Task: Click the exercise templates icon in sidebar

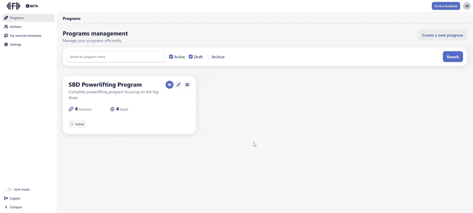Action: click(x=6, y=36)
